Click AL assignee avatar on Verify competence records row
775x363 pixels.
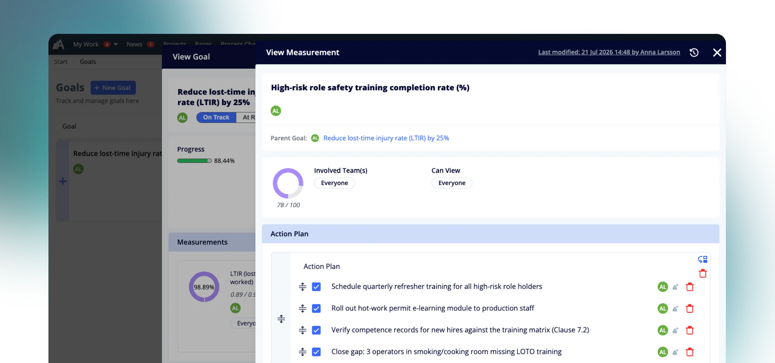[663, 330]
